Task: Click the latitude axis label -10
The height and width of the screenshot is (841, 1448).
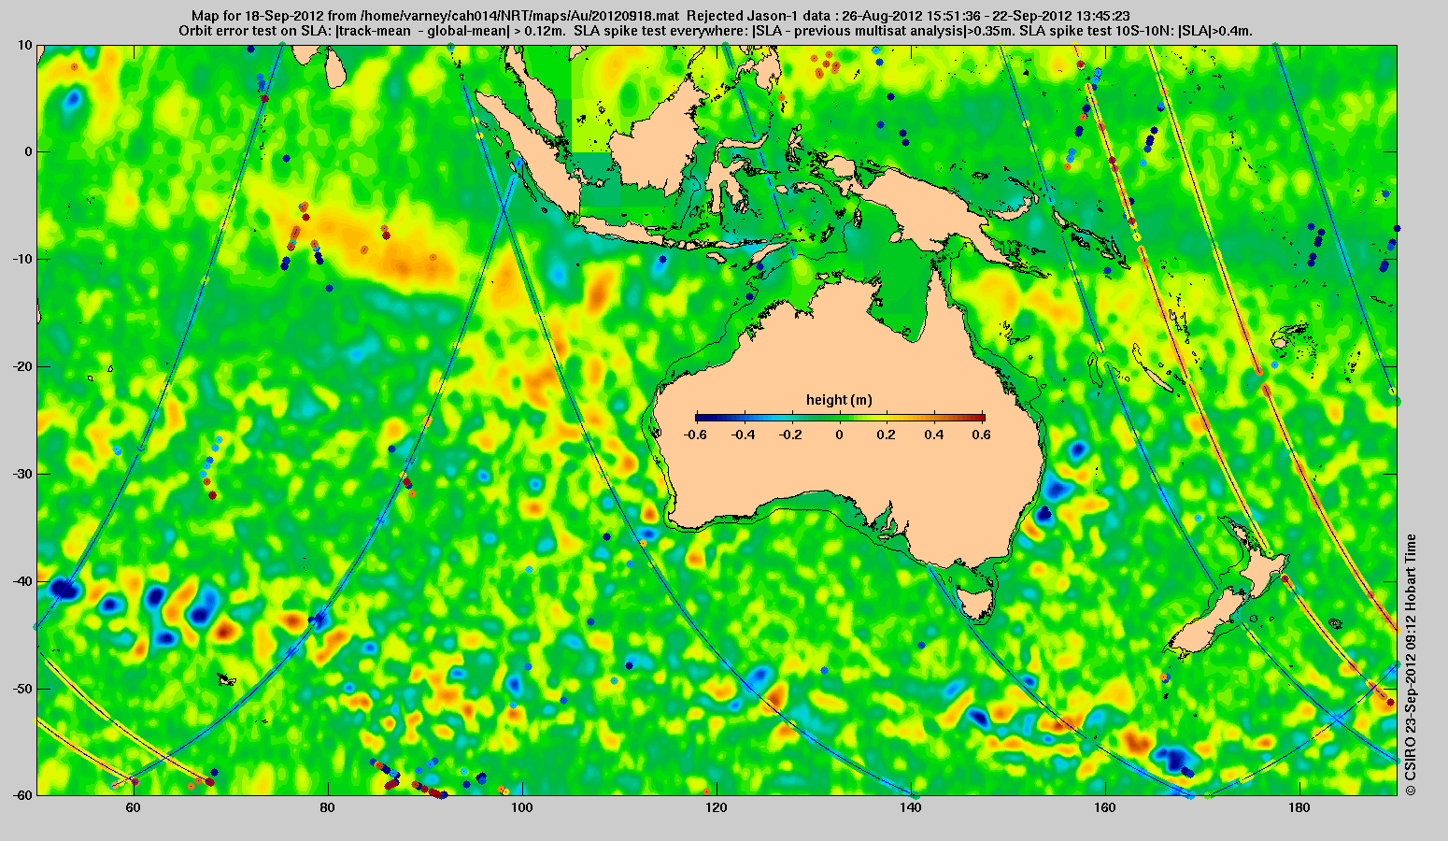Action: tap(22, 259)
